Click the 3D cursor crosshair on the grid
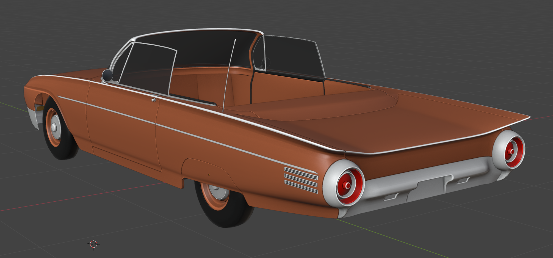Viewport: 553px width, 258px height. (93, 244)
